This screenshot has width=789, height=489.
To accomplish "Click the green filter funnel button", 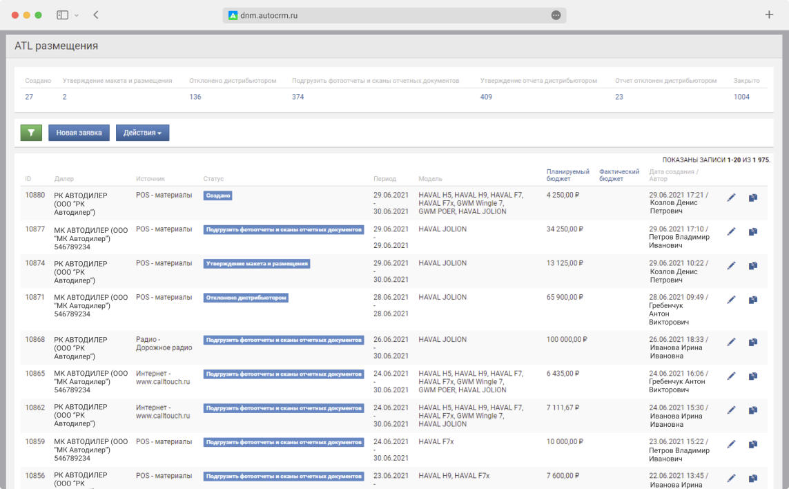I will point(31,133).
